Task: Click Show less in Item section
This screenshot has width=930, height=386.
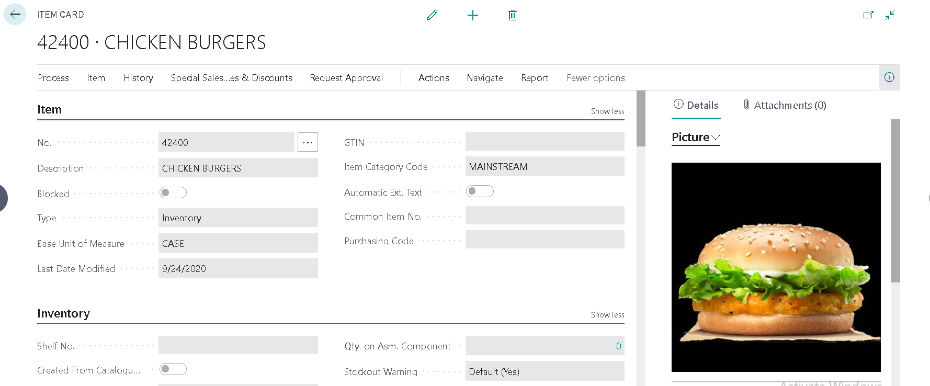Action: point(607,111)
